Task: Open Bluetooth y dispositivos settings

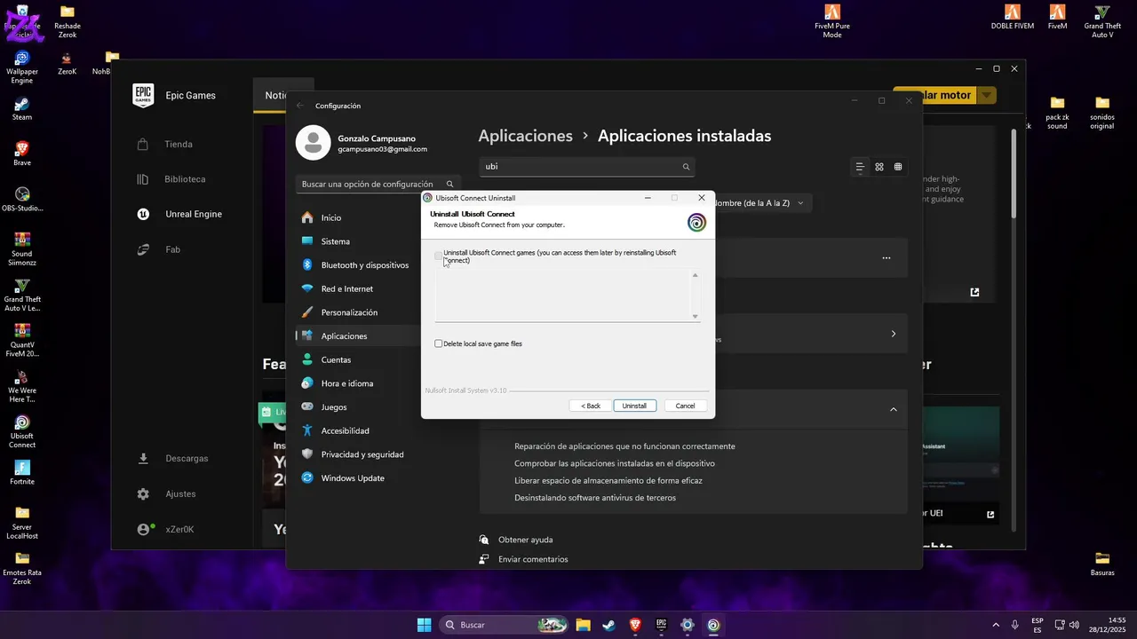Action: pyautogui.click(x=364, y=264)
